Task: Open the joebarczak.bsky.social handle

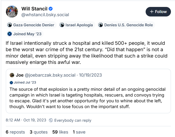Action: coord(50,75)
